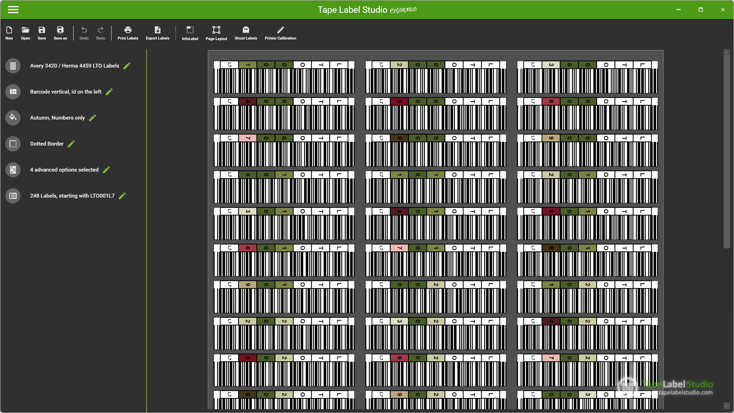Click the scrollbar down arrow
The image size is (734, 413).
click(727, 406)
